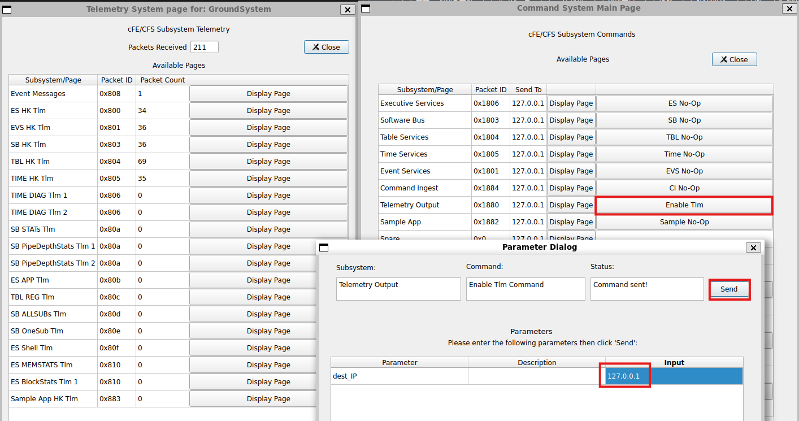Click the Parameter Dialog title bar menu icon
This screenshot has width=799, height=421.
(x=324, y=248)
